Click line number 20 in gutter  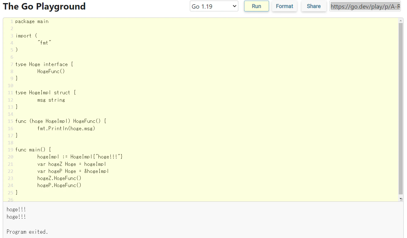tap(10, 157)
